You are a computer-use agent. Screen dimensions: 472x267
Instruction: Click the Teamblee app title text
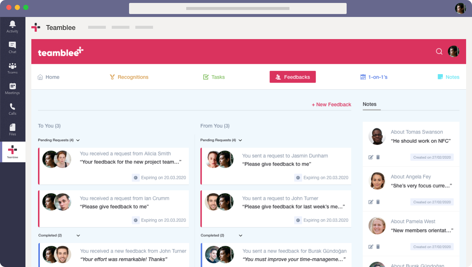pos(61,28)
